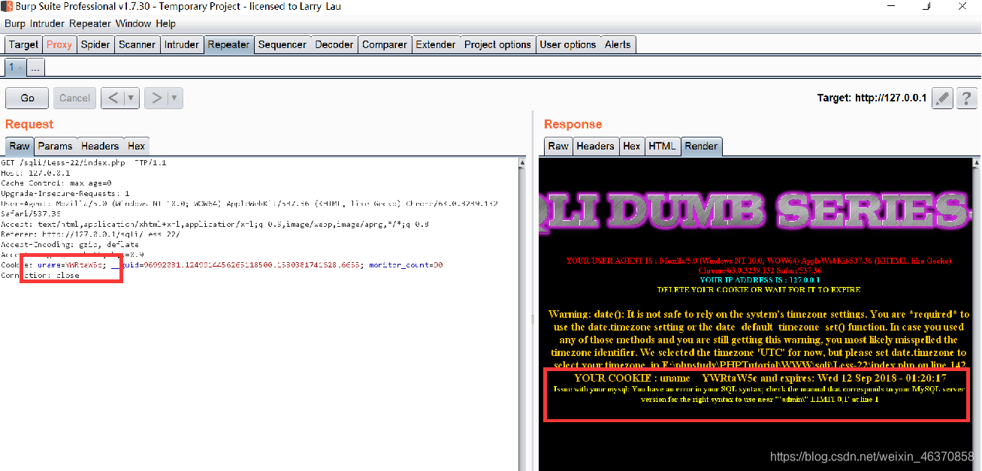The width and height of the screenshot is (982, 471).
Task: Open the Repeater menu in menu bar
Action: [89, 23]
